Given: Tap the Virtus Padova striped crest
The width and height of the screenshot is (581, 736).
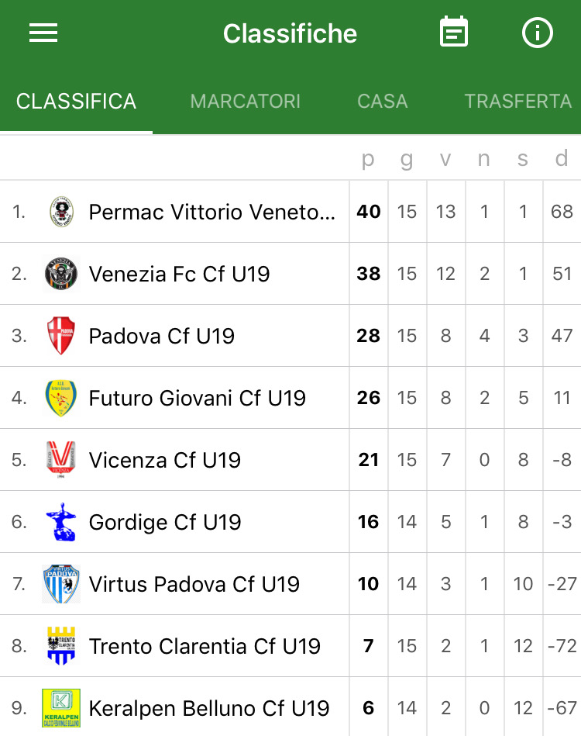Looking at the screenshot, I should coord(61,584).
